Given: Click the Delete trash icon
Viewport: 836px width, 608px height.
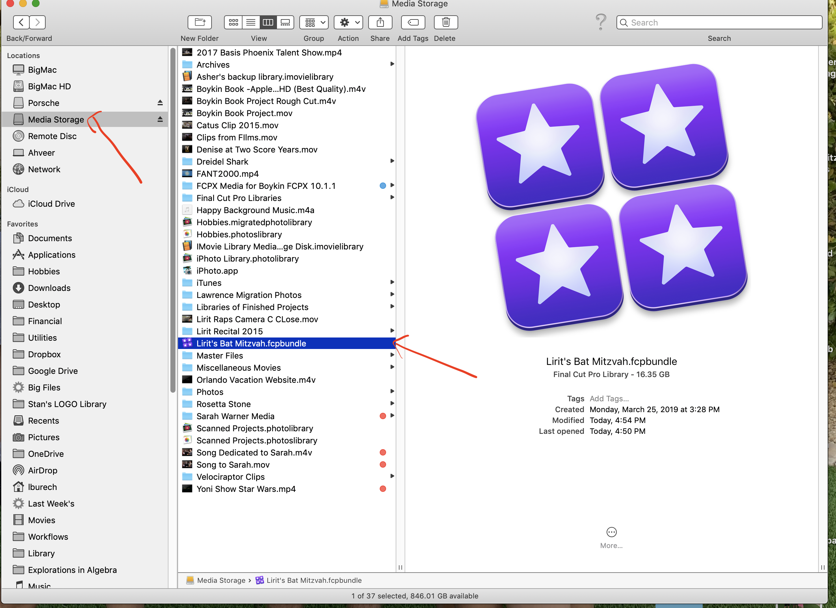Looking at the screenshot, I should 446,22.
